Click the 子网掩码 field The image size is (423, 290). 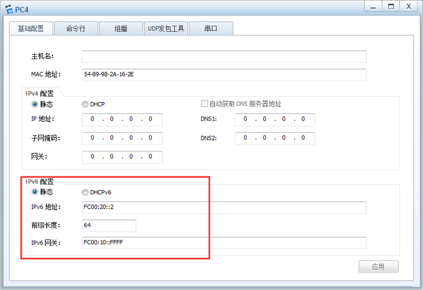coord(122,138)
